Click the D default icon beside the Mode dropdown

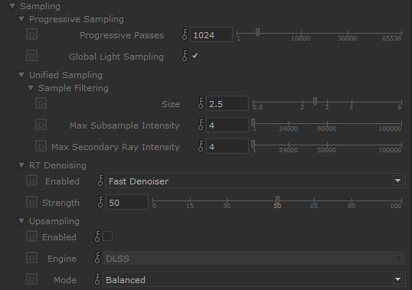coord(32,279)
